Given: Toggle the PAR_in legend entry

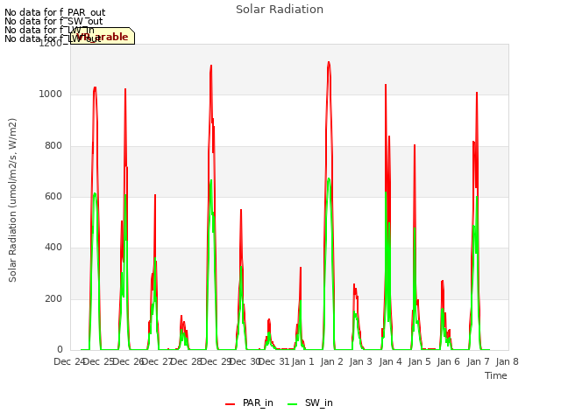Looking at the screenshot, I should coord(249,402).
